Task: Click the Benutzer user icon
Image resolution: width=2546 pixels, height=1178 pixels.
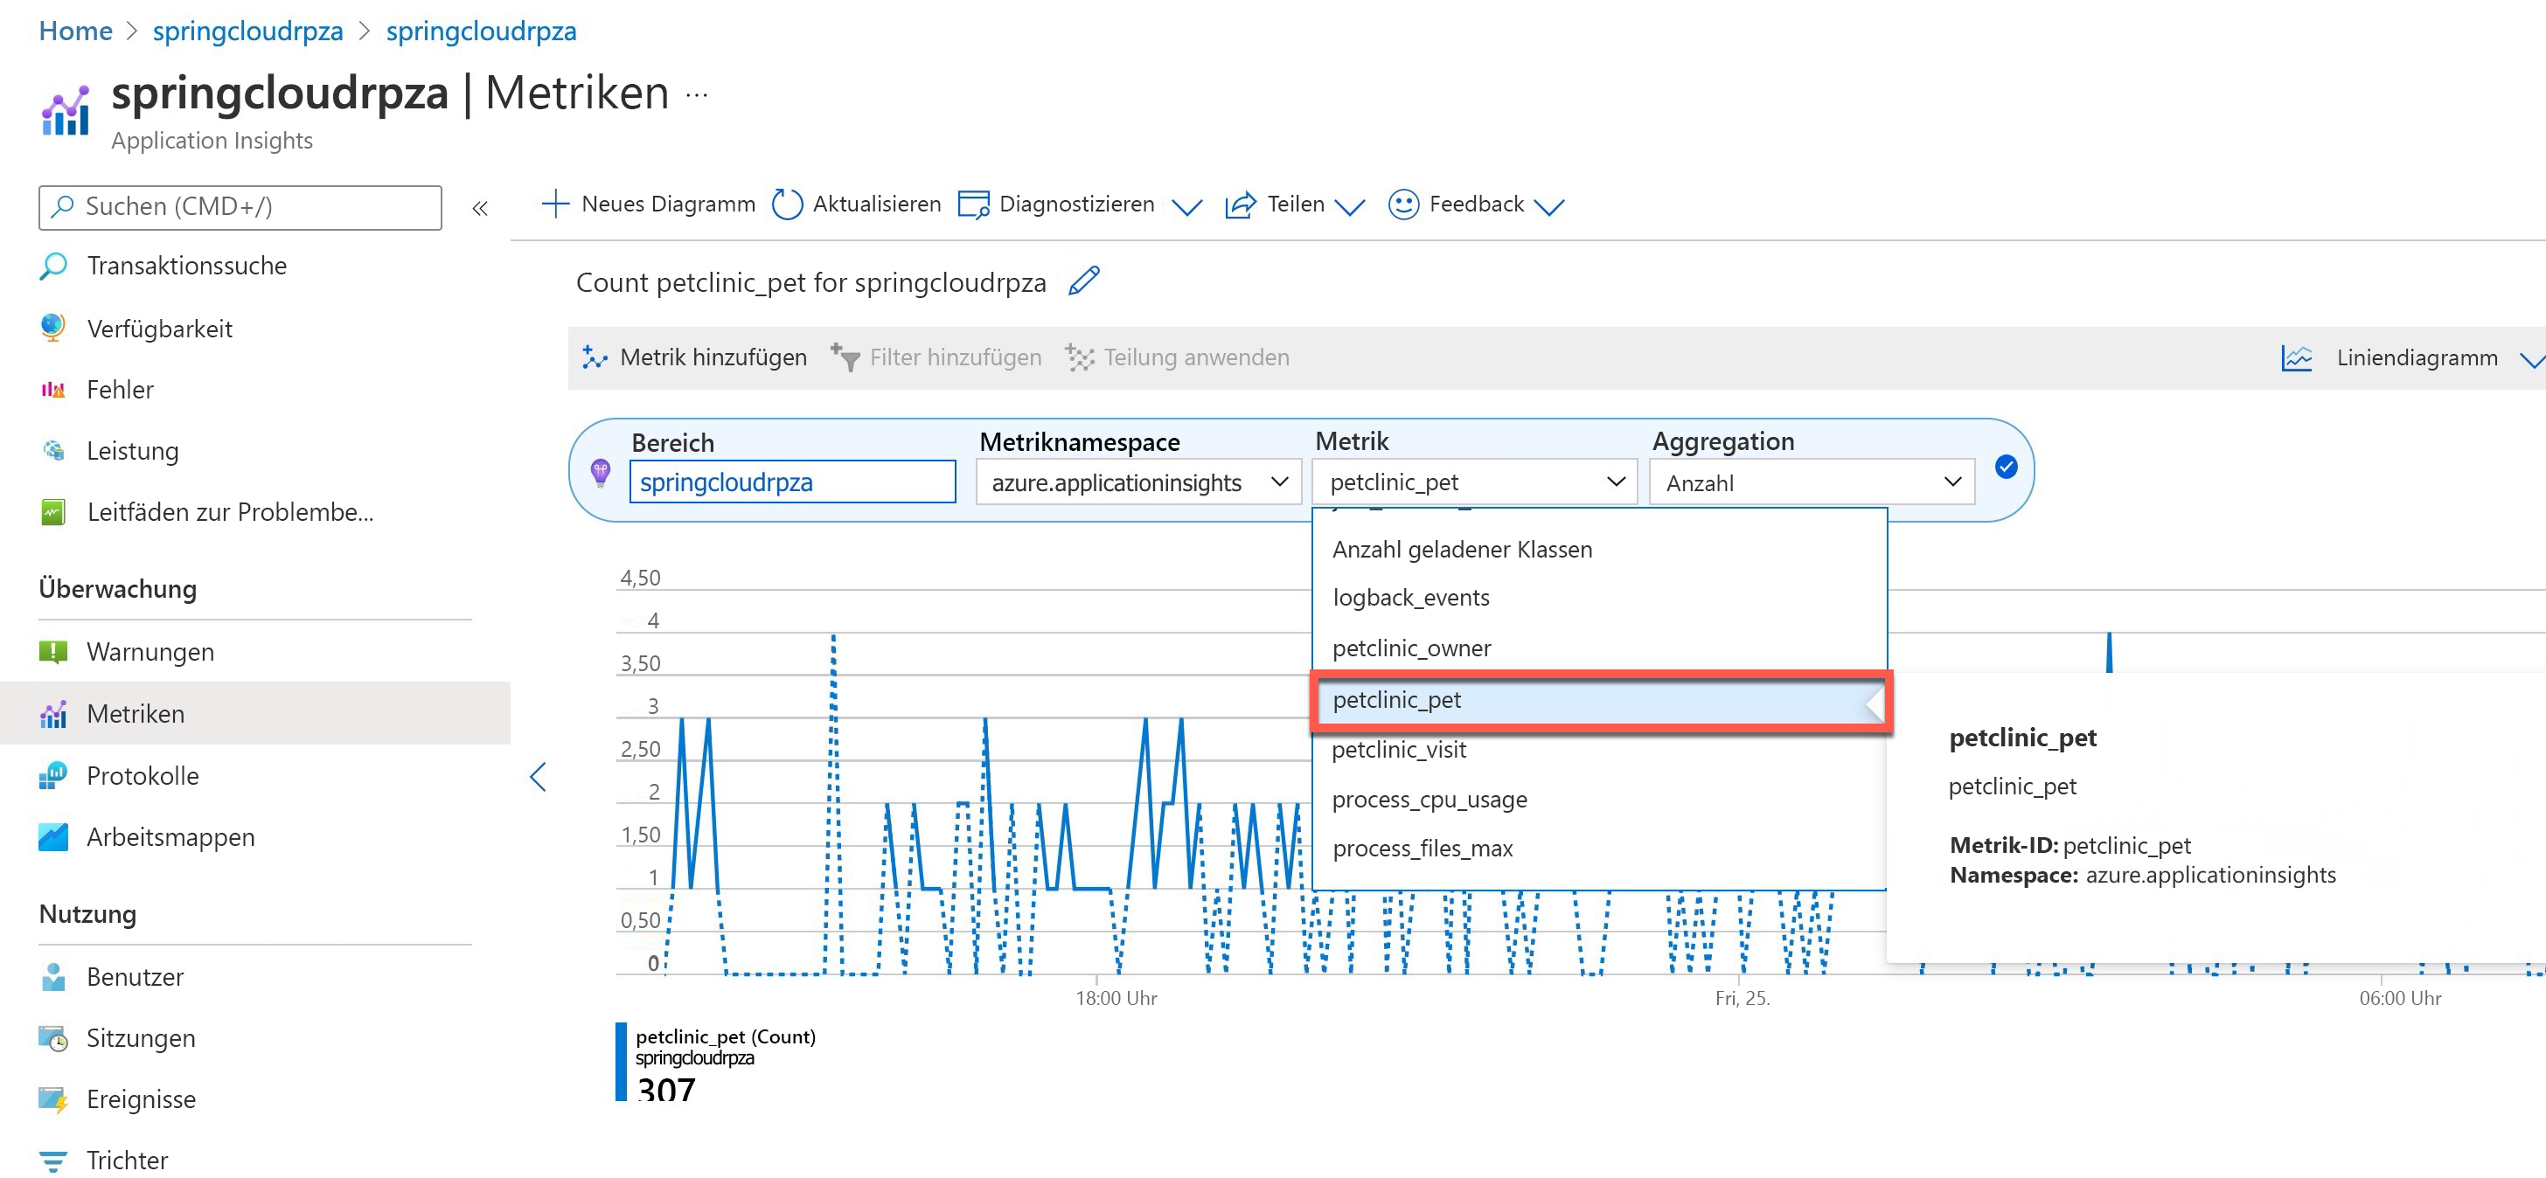Action: 53,977
